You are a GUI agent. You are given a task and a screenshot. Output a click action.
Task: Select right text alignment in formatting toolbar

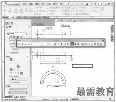coord(78,44)
